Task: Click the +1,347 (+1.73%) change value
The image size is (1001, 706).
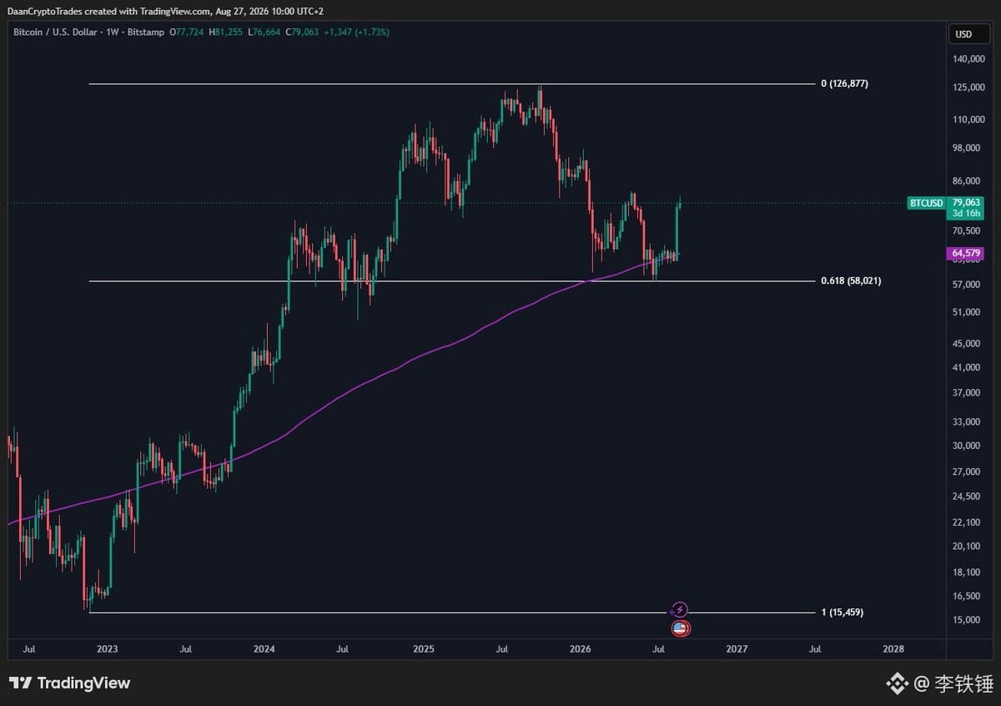Action: click(357, 32)
